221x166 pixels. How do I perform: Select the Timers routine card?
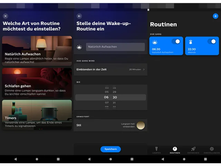coord(37,115)
